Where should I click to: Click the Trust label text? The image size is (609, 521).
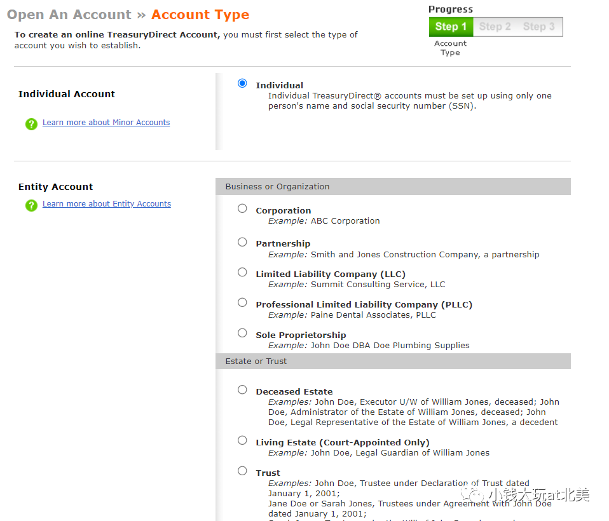(x=268, y=473)
